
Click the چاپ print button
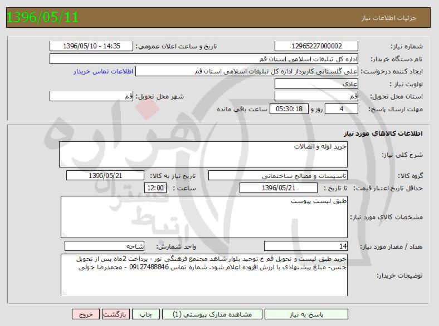(x=146, y=314)
